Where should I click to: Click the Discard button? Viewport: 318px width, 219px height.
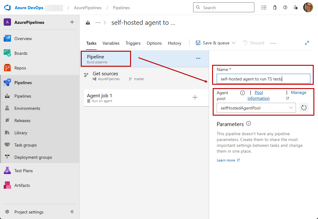click(x=253, y=43)
